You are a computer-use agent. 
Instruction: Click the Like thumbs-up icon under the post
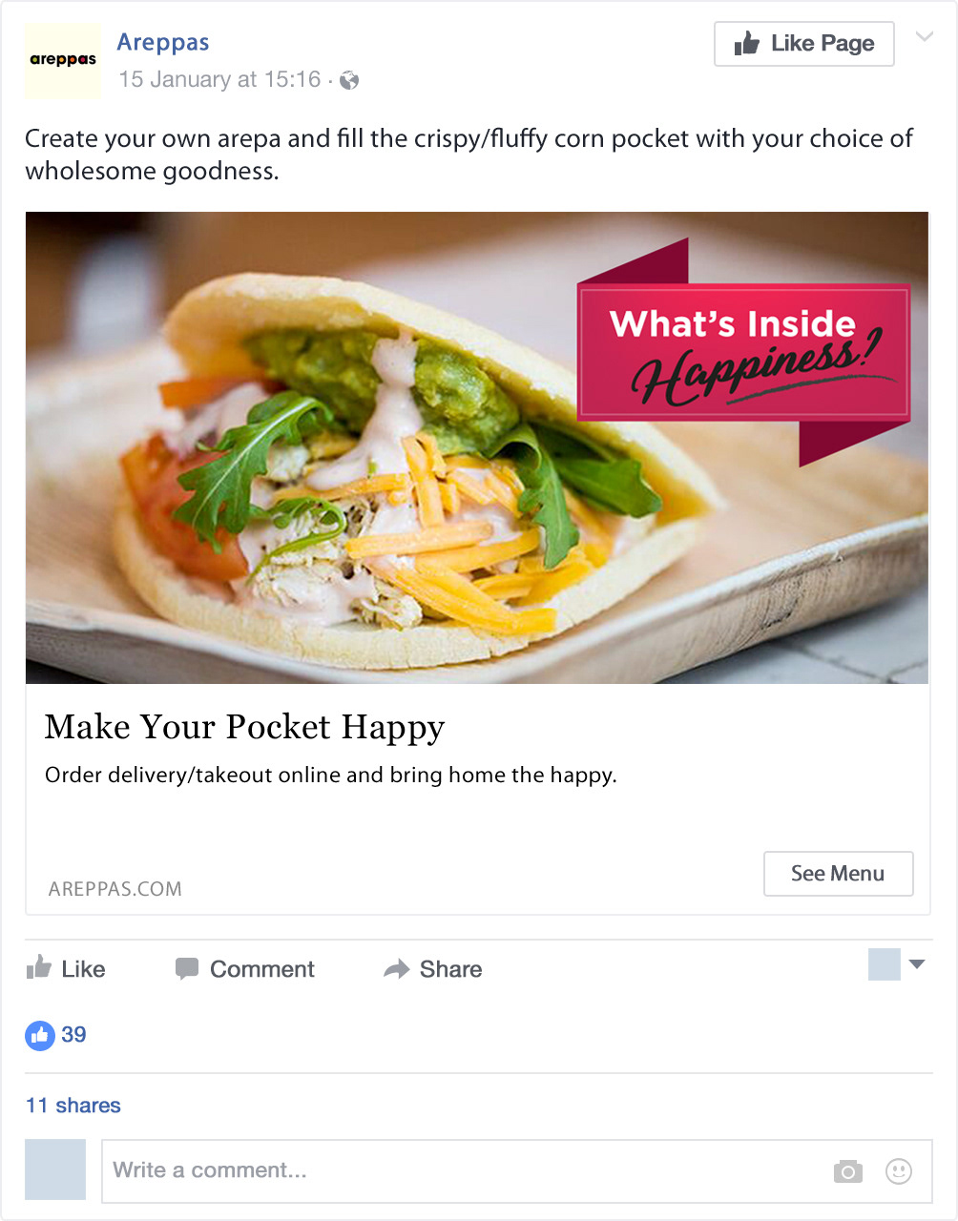[x=39, y=967]
